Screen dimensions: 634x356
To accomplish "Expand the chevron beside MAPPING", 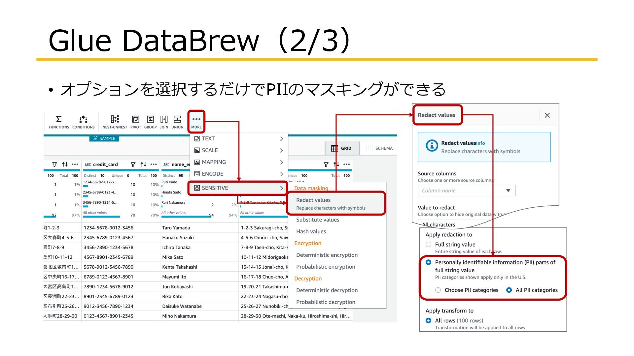I will click(282, 162).
